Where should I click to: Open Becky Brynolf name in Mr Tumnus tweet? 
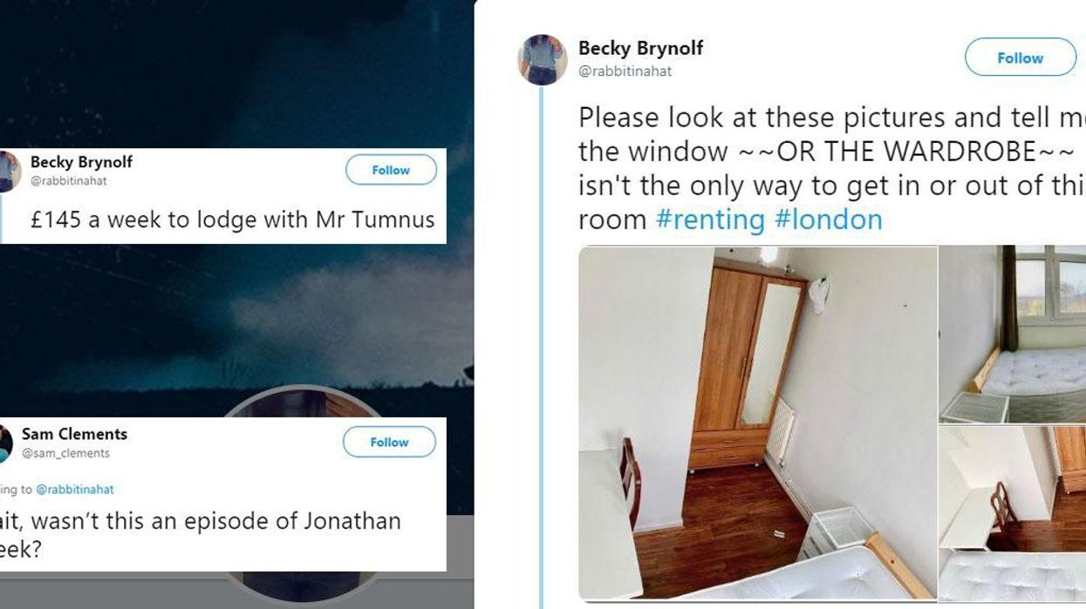(x=81, y=162)
